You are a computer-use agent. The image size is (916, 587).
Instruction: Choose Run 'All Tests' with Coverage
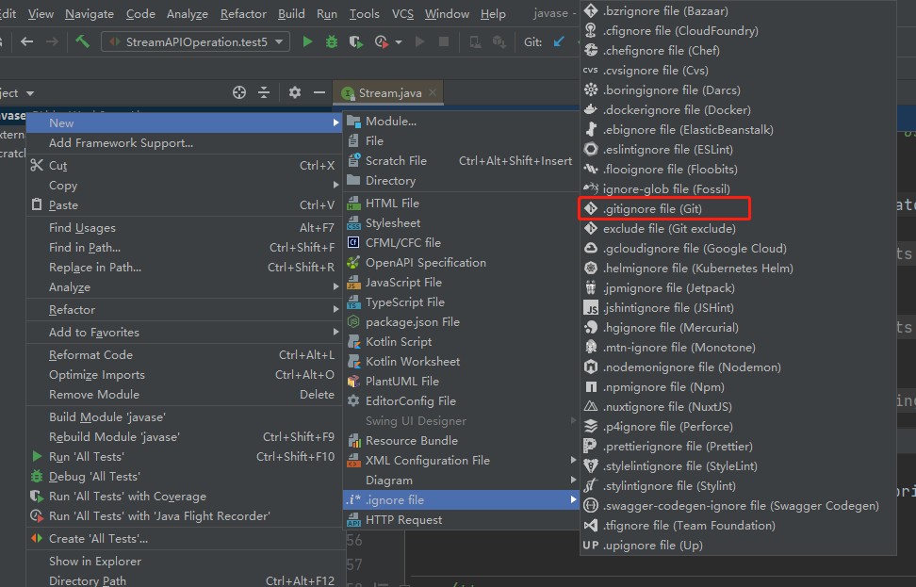[184, 497]
